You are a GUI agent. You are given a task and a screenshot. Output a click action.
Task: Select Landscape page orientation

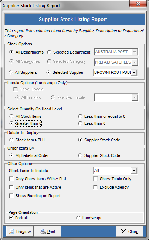click(78, 218)
